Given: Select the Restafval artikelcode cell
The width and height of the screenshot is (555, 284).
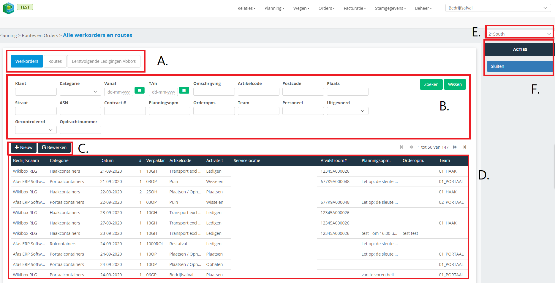Looking at the screenshot, I should click(178, 244).
